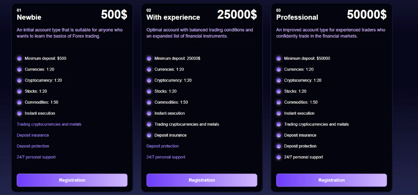Click bullet beside Newbie Cryptocurrency 1:20
This screenshot has height=195, width=418.
19,80
